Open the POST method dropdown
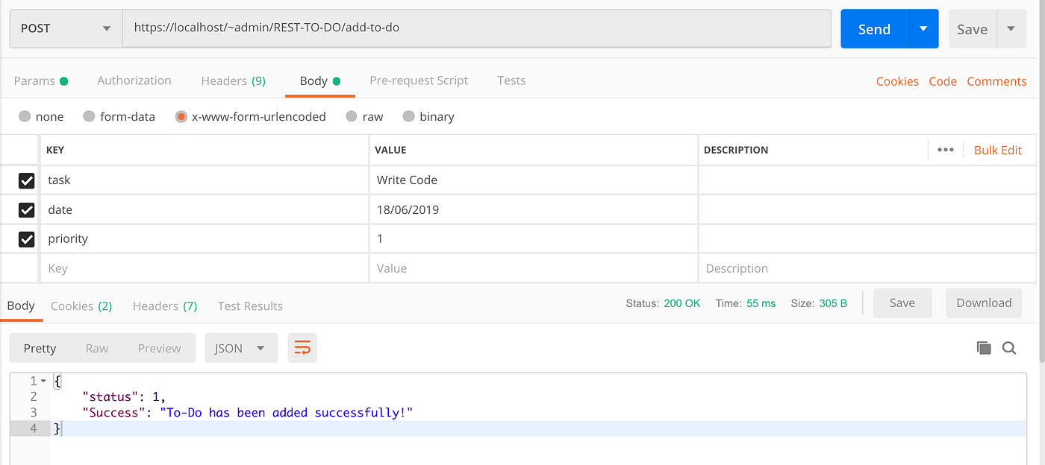The width and height of the screenshot is (1045, 465). pos(107,28)
